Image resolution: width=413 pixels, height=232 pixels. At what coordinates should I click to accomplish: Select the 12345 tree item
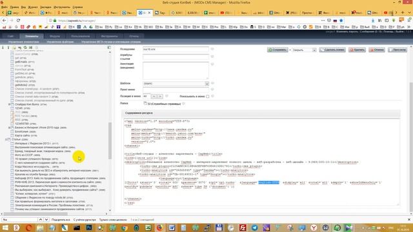click(x=19, y=108)
